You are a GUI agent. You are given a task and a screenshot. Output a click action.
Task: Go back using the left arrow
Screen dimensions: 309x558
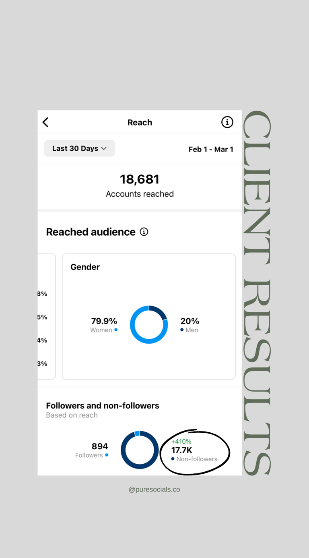point(46,122)
